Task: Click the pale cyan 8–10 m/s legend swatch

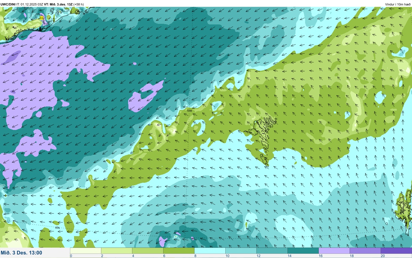Action: pos(210,251)
